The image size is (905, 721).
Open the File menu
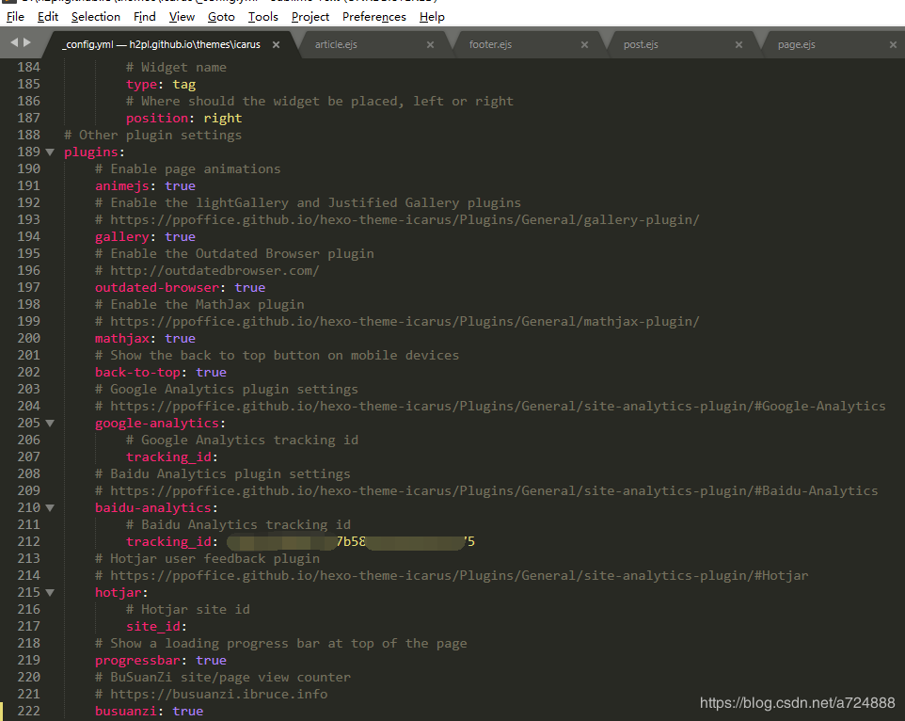(15, 17)
